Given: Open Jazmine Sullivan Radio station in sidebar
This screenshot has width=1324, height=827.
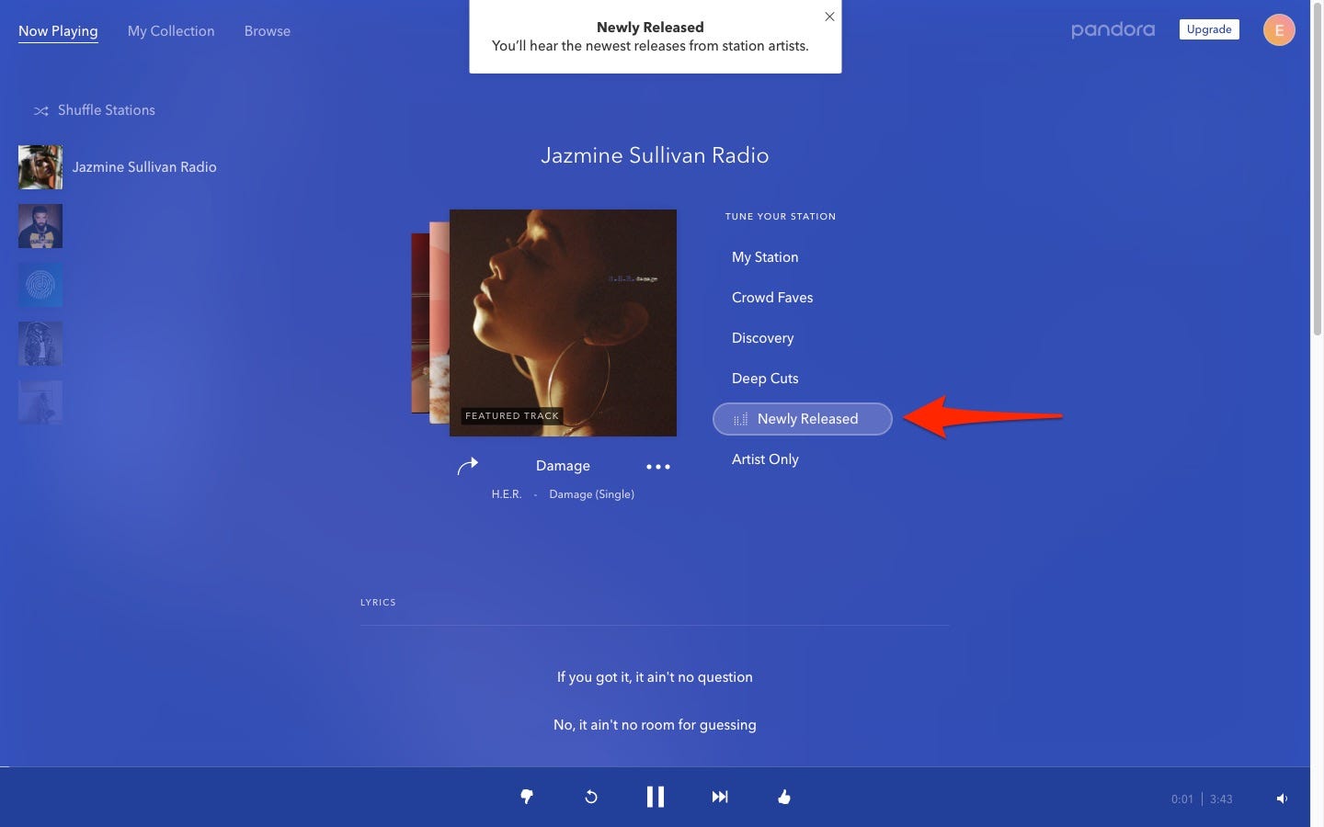Looking at the screenshot, I should coord(144,167).
